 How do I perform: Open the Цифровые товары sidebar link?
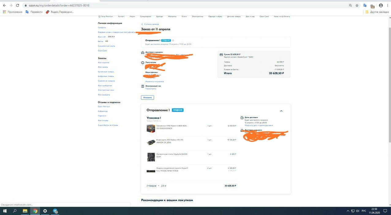click(106, 76)
